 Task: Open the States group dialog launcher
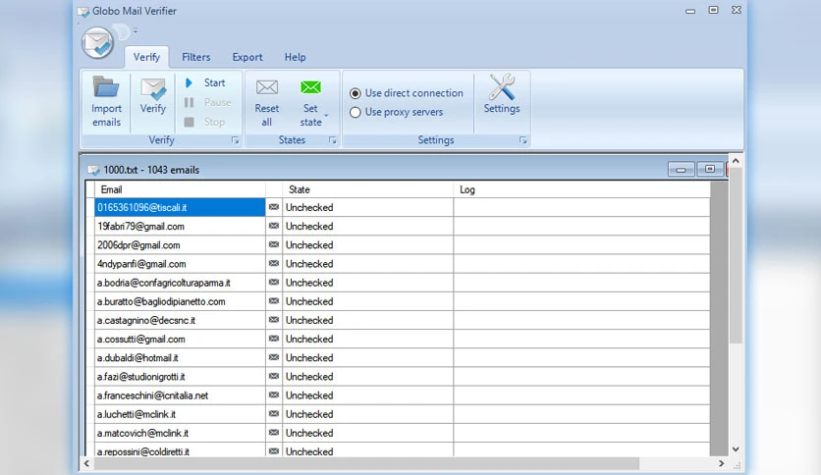click(x=333, y=140)
